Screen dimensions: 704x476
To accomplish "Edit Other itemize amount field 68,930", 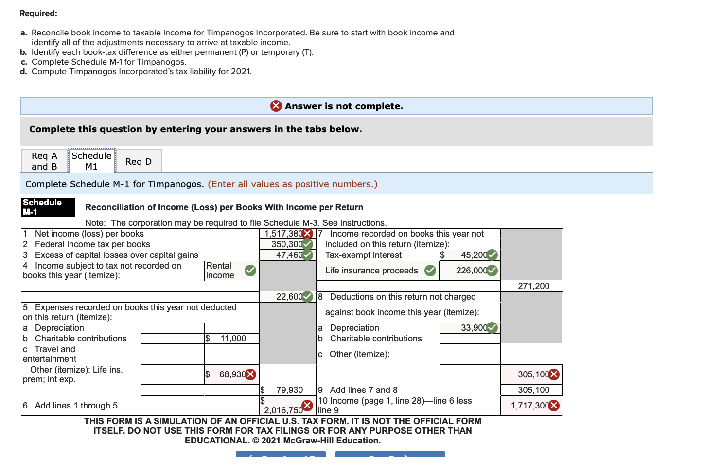I will (231, 374).
